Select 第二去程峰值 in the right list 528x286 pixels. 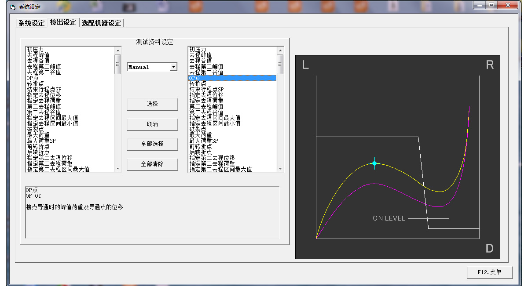(232, 106)
